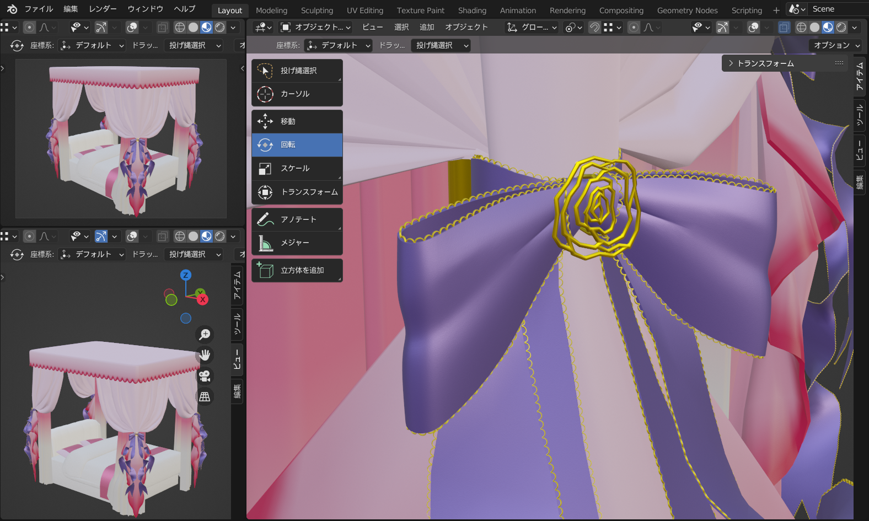
Task: Open the 選択 menu in viewport header
Action: tap(401, 27)
